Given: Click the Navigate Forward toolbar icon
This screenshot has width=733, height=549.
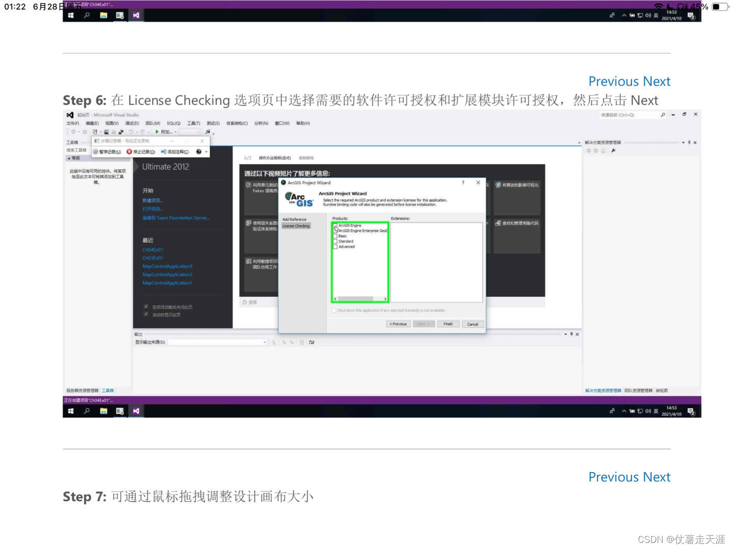Looking at the screenshot, I should point(84,132).
